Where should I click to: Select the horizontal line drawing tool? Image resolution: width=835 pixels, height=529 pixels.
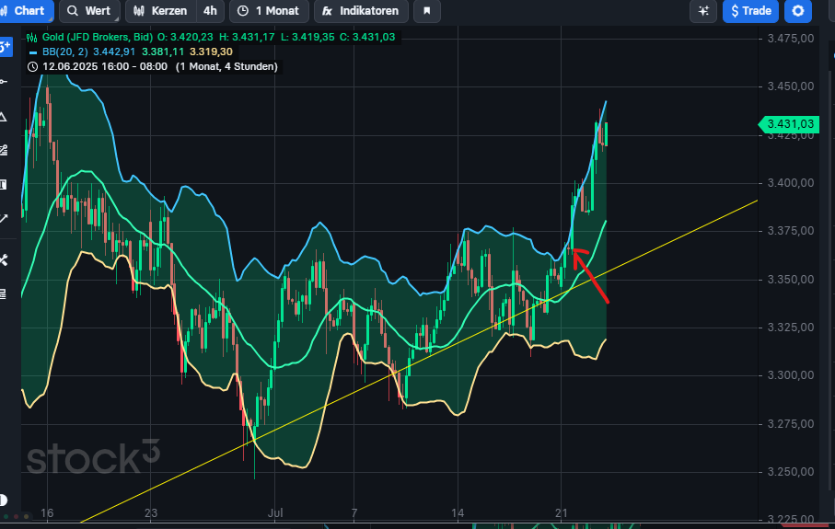point(4,82)
